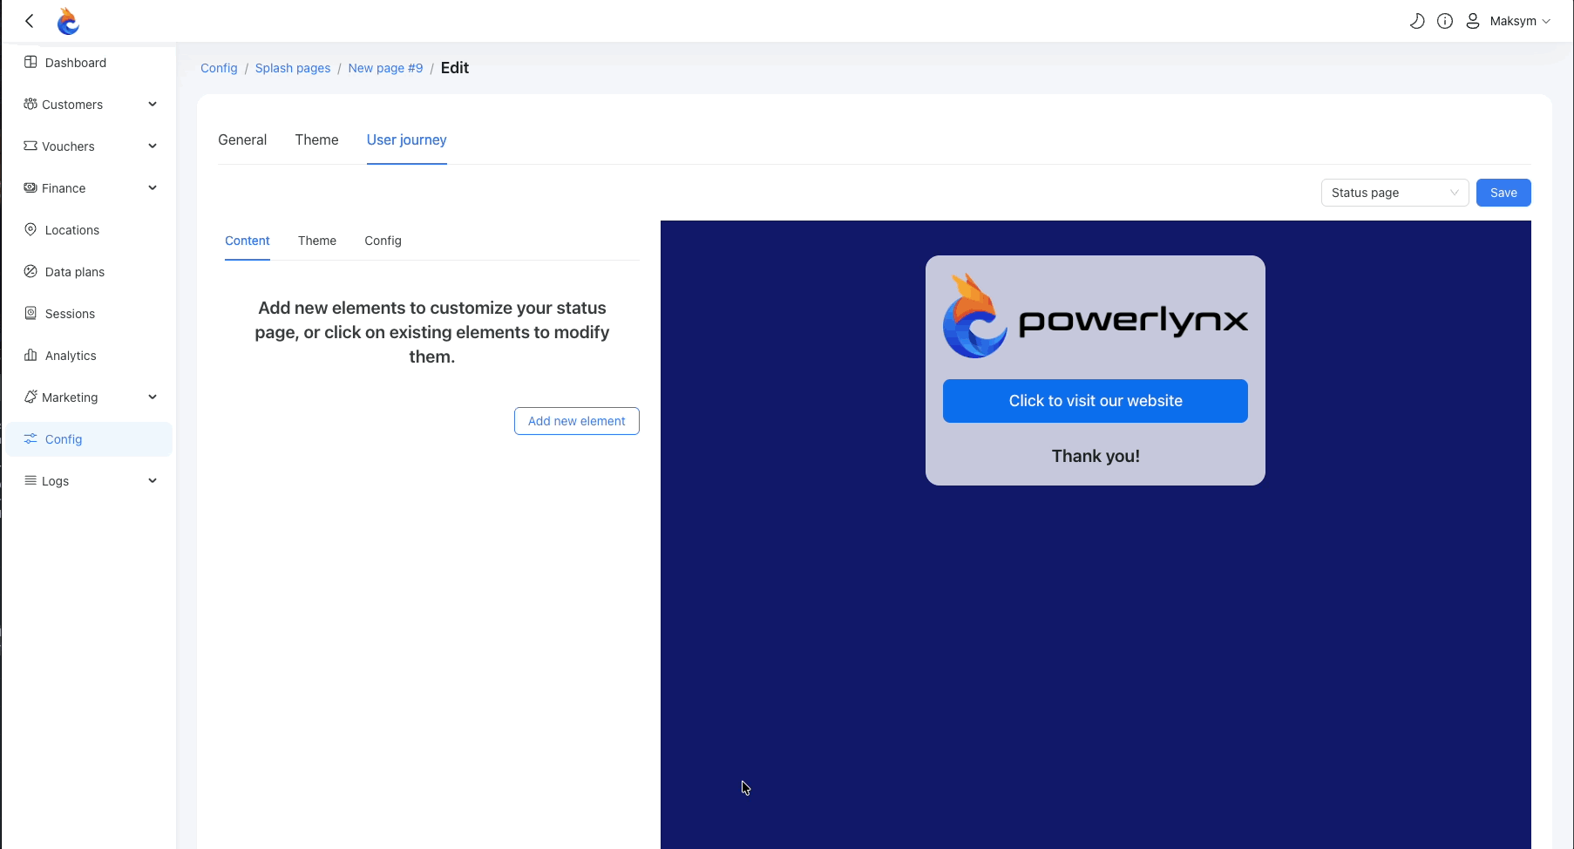Expand the Marketing submenu chevron

pyautogui.click(x=153, y=397)
